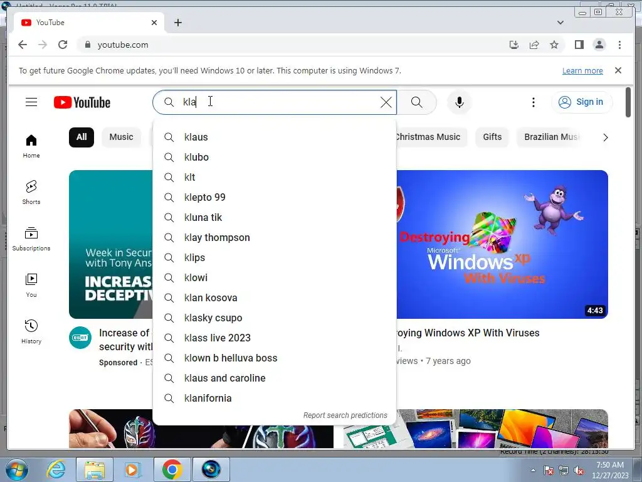This screenshot has height=482, width=642.
Task: Select the All filter chip
Action: pyautogui.click(x=82, y=137)
